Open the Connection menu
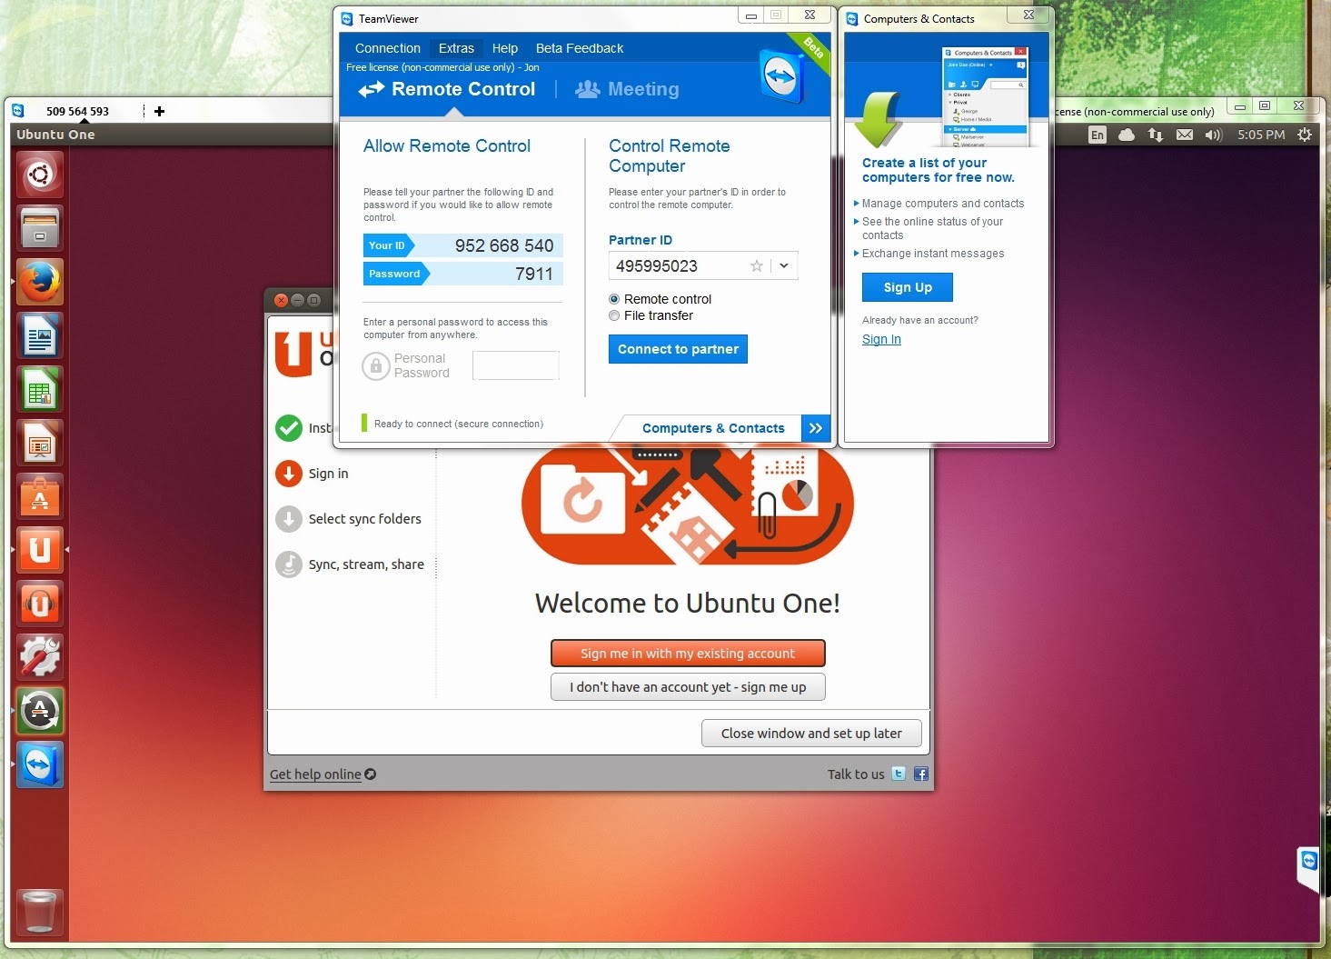The width and height of the screenshot is (1331, 959). (x=388, y=48)
